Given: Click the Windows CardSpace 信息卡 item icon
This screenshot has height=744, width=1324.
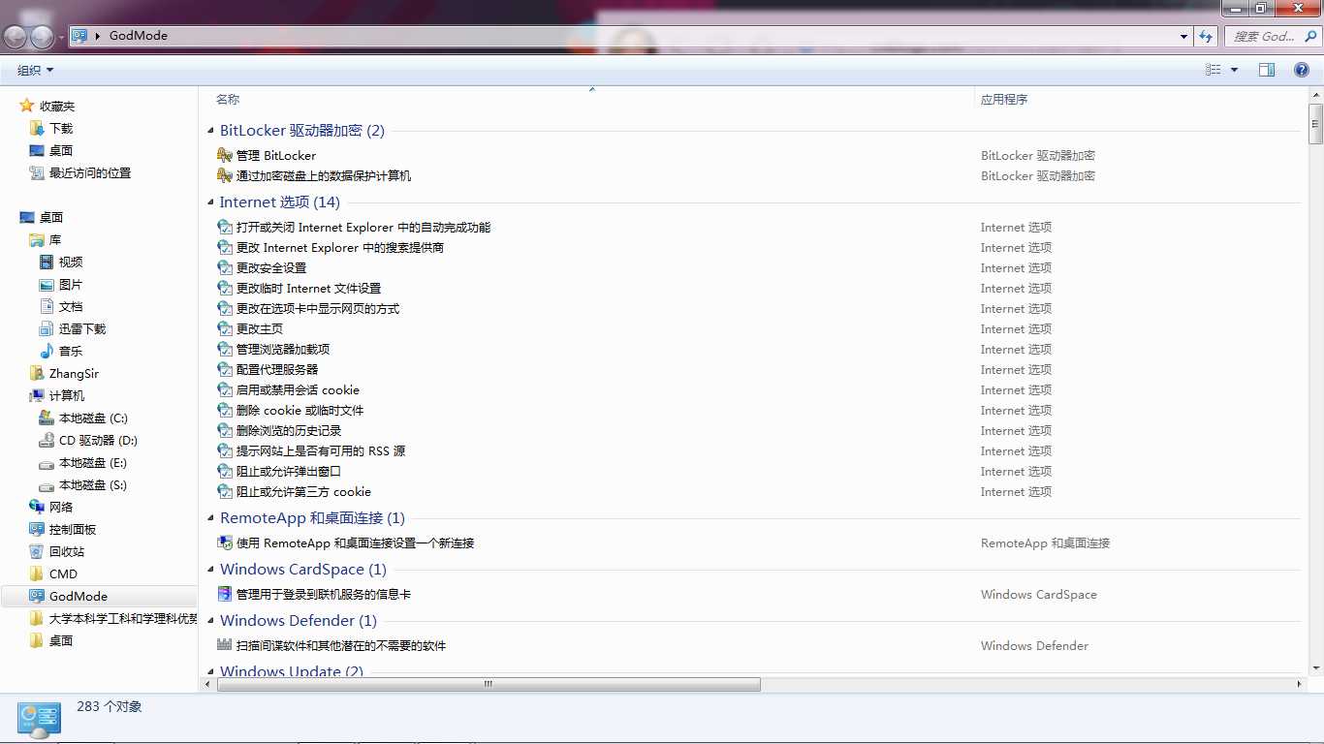Looking at the screenshot, I should (225, 594).
